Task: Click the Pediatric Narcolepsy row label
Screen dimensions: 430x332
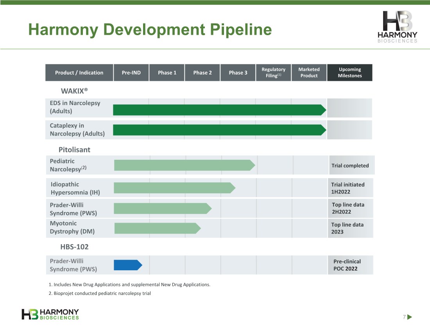Action: 68,165
